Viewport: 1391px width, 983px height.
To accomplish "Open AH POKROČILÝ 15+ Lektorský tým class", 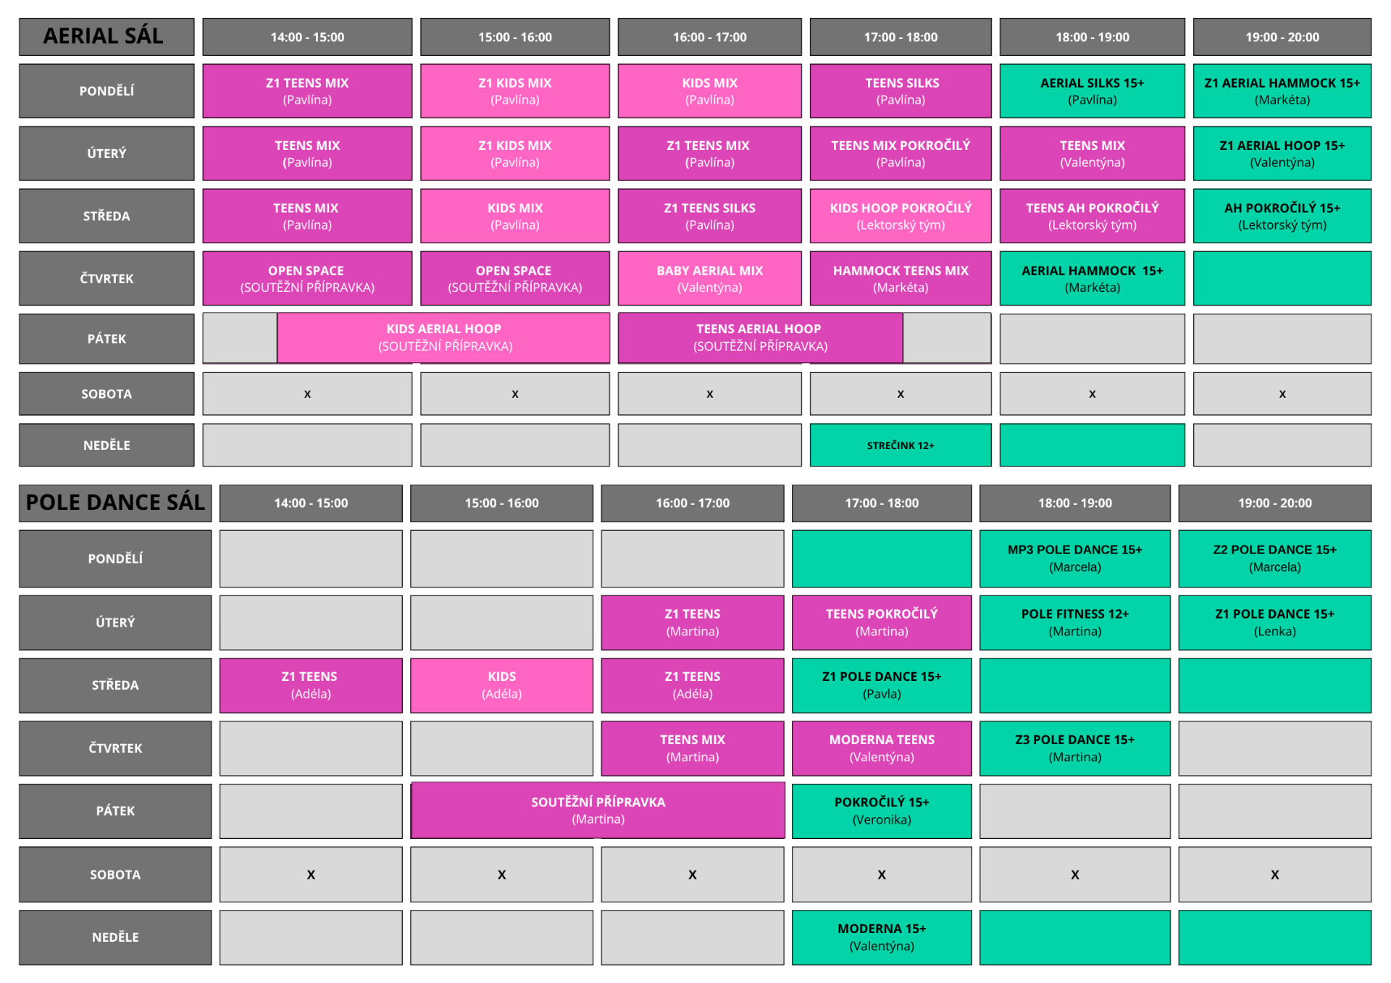I will [1282, 216].
